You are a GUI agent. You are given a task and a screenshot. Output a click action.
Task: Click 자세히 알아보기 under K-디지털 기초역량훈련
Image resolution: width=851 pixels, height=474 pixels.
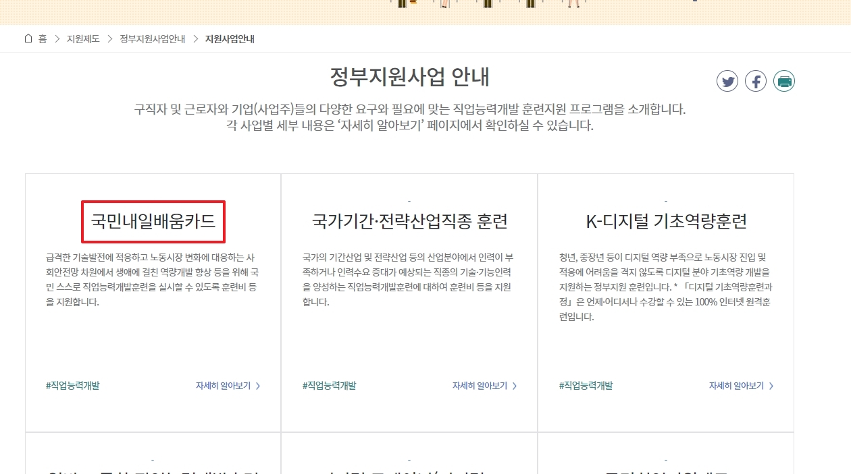tap(742, 386)
